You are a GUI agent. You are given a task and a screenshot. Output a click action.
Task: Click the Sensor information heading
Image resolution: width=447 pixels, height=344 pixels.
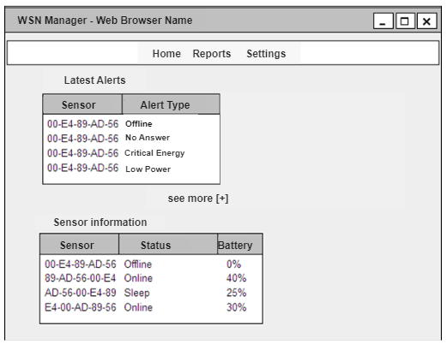[100, 222]
